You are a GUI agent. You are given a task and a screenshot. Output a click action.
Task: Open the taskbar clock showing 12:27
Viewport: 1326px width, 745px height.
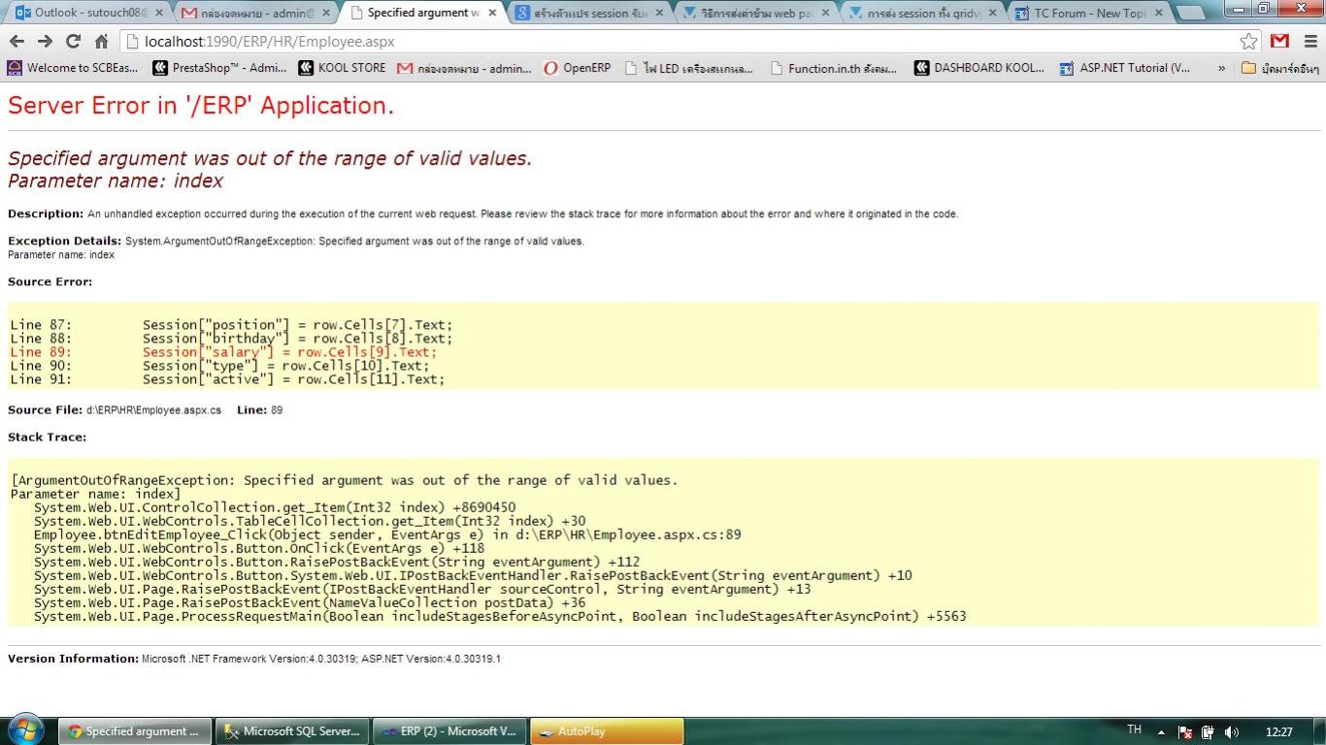point(1279,731)
